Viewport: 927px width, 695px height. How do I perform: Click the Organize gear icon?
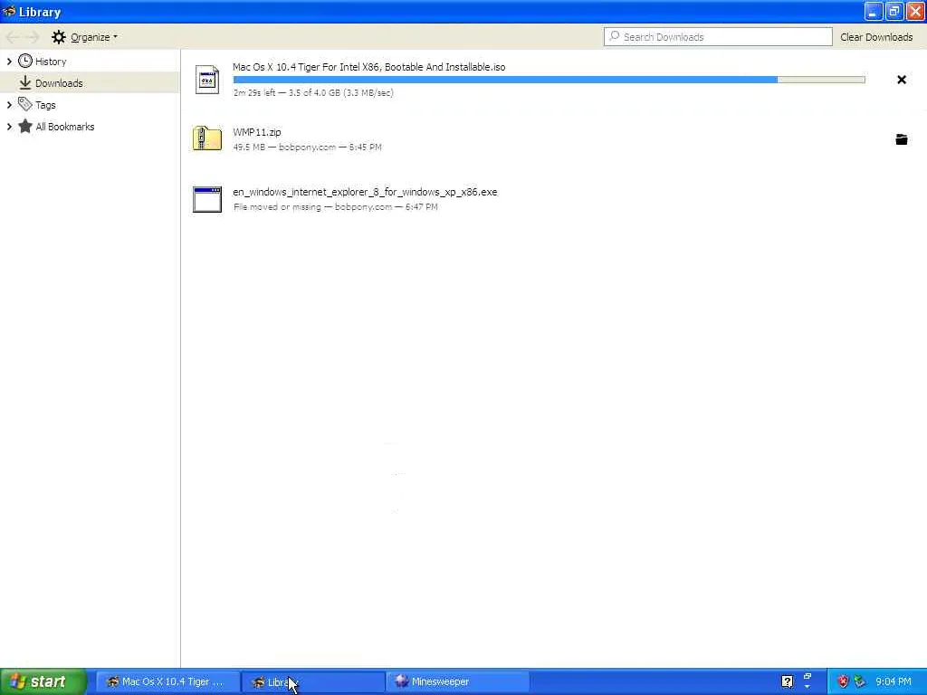pos(59,37)
